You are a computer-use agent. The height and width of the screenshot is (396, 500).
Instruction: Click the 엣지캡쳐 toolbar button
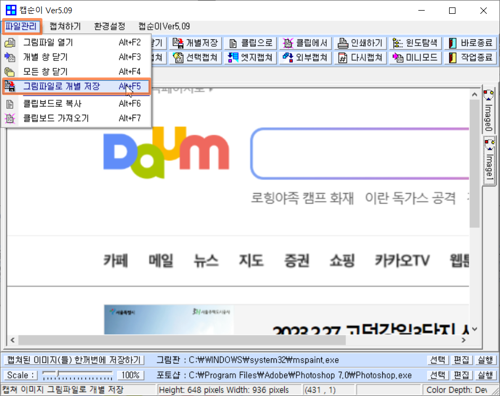(250, 57)
